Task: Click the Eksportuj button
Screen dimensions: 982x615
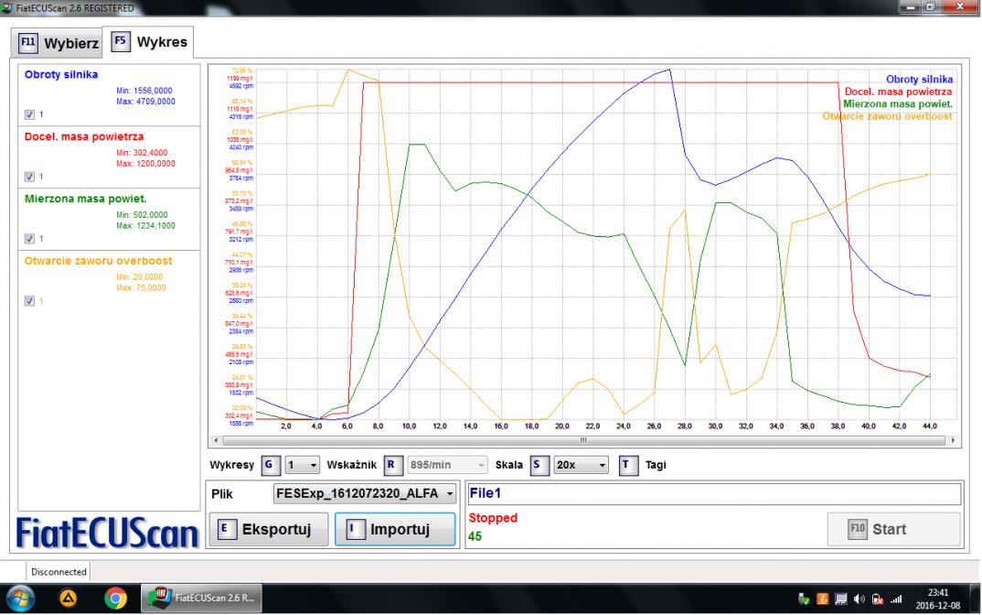Action: (x=269, y=529)
